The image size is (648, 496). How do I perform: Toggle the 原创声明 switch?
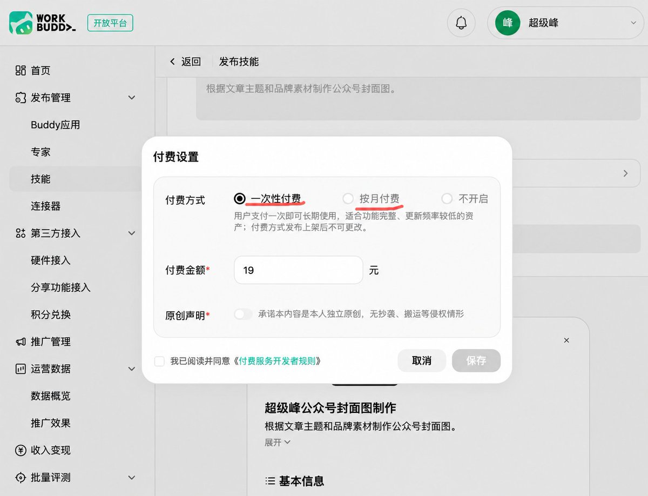point(244,314)
